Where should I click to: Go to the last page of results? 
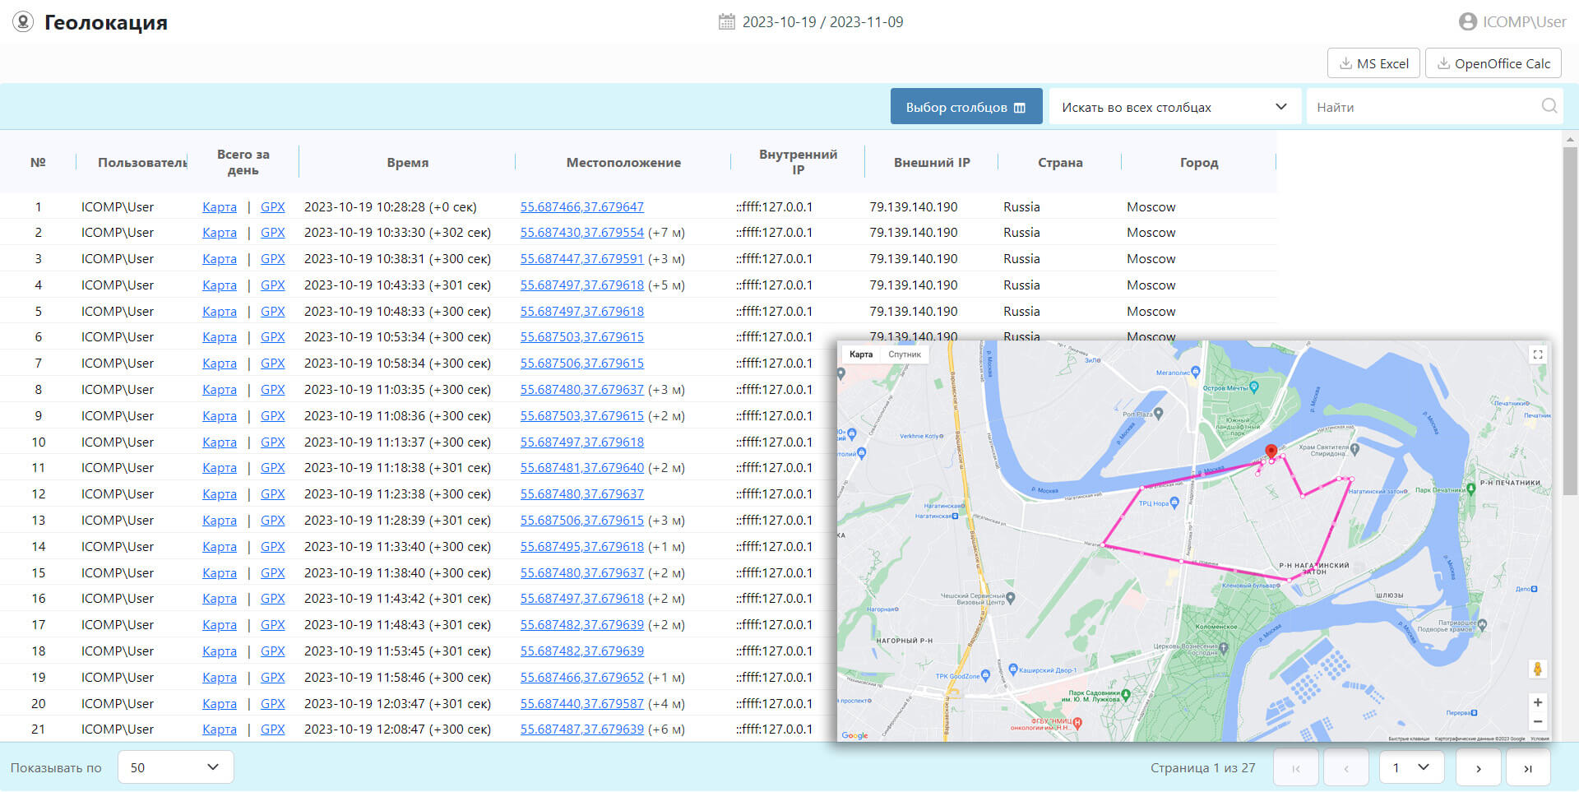pyautogui.click(x=1527, y=768)
